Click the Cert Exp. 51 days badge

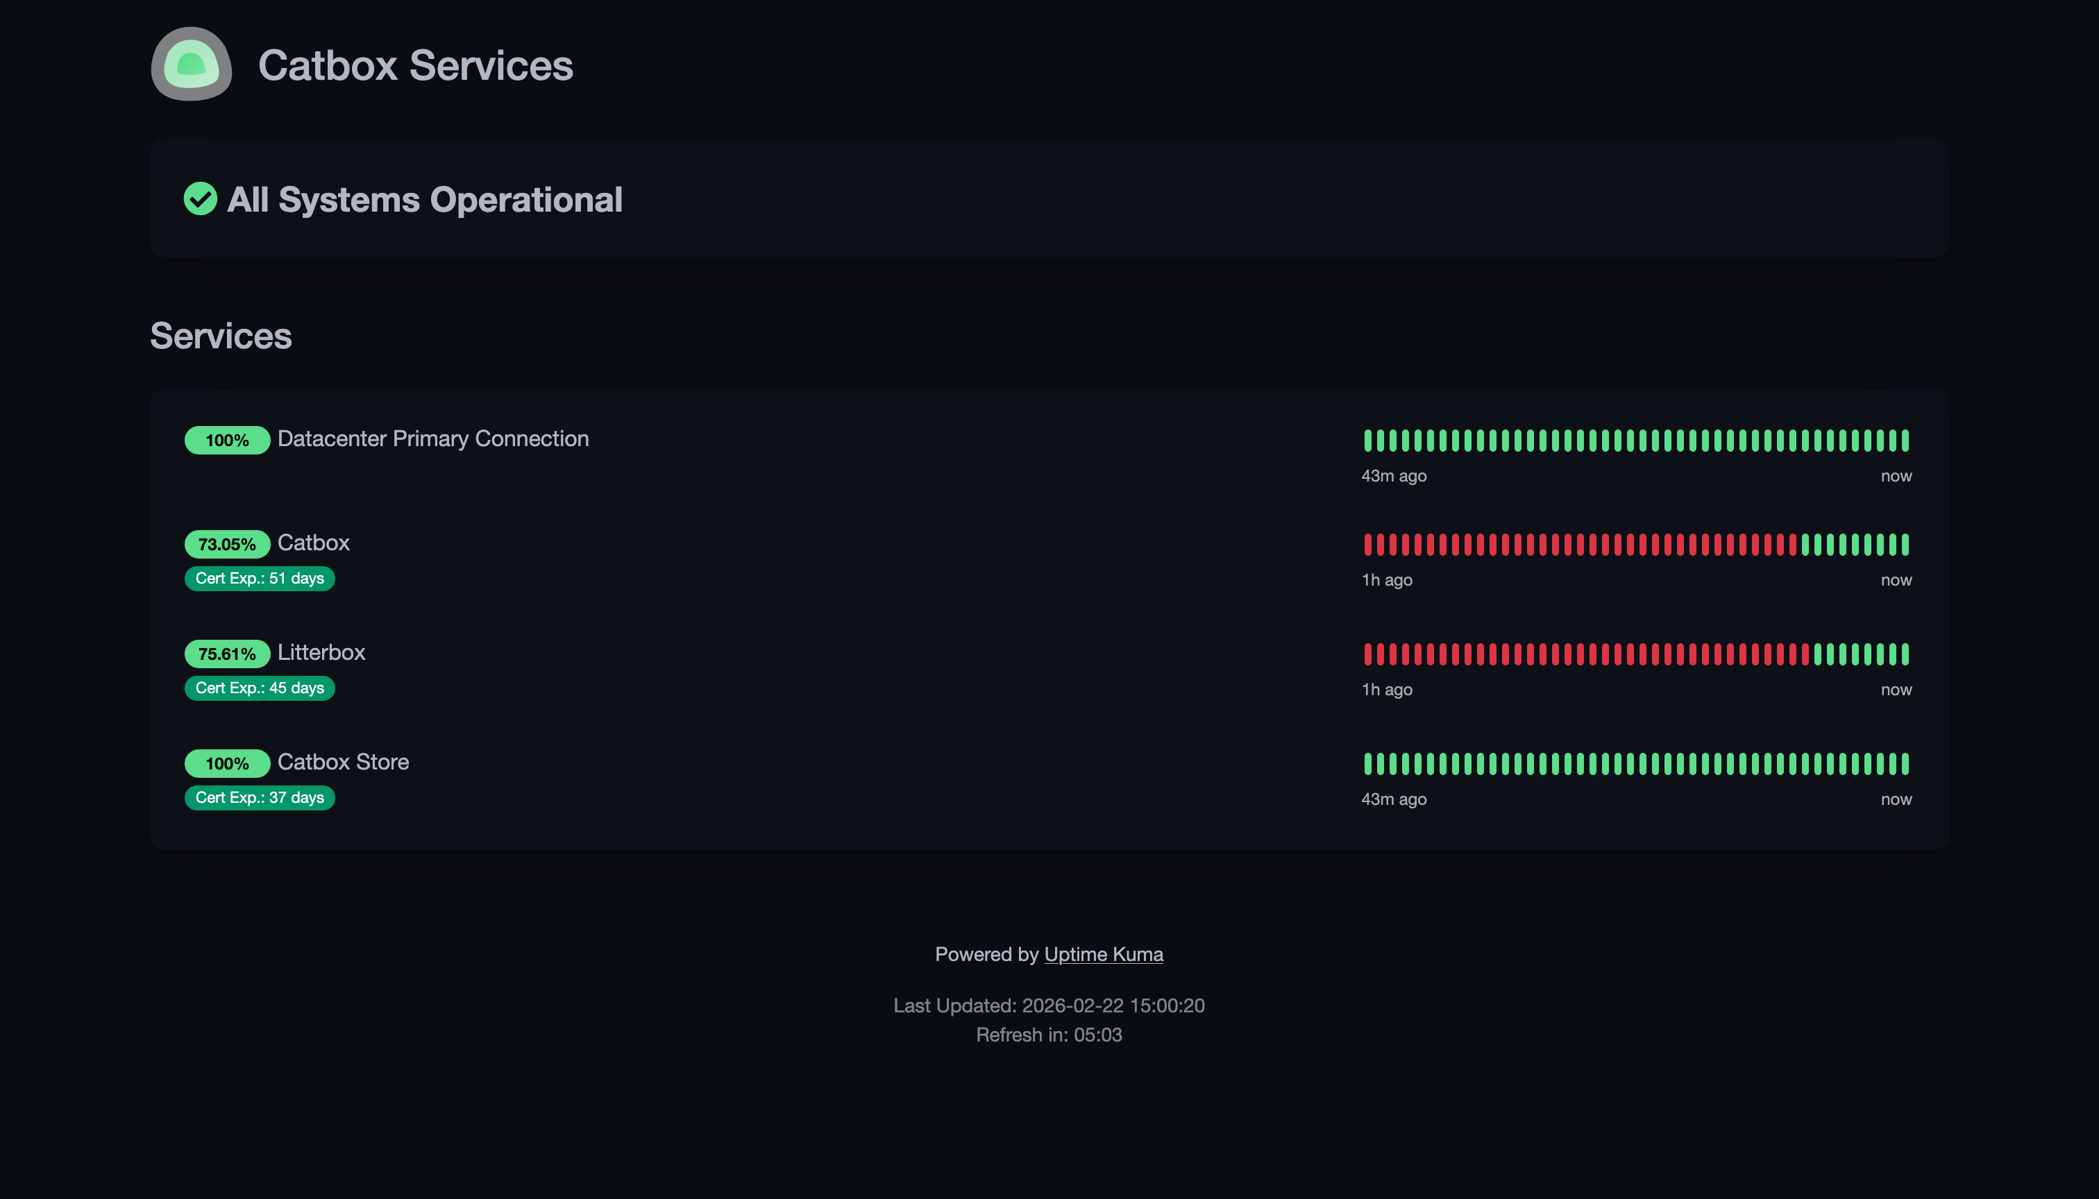point(260,578)
